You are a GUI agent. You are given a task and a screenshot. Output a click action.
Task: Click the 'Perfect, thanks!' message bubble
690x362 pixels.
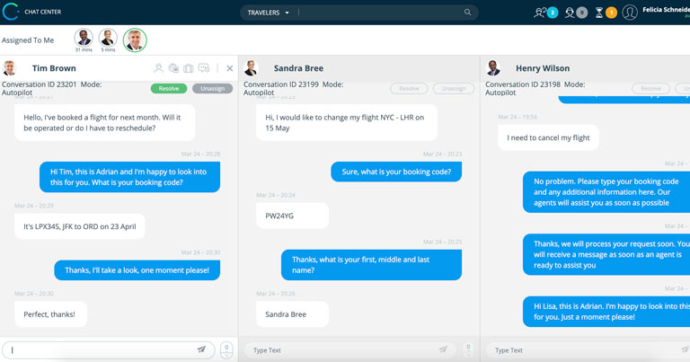[x=50, y=314]
